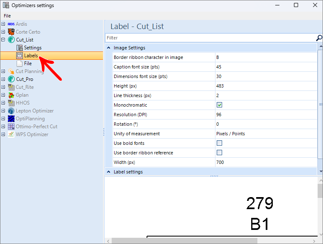This screenshot has height=244, width=323.
Task: Expand the Gplan tree node
Action: click(3, 95)
